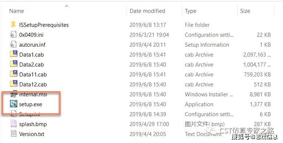Select the setup.exe file name
The height and width of the screenshot is (143, 283).
(x=31, y=104)
